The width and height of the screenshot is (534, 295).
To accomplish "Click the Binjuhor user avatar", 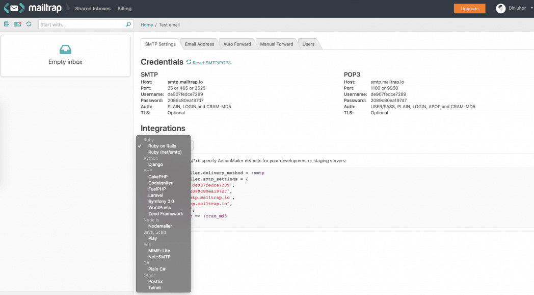I will click(500, 9).
